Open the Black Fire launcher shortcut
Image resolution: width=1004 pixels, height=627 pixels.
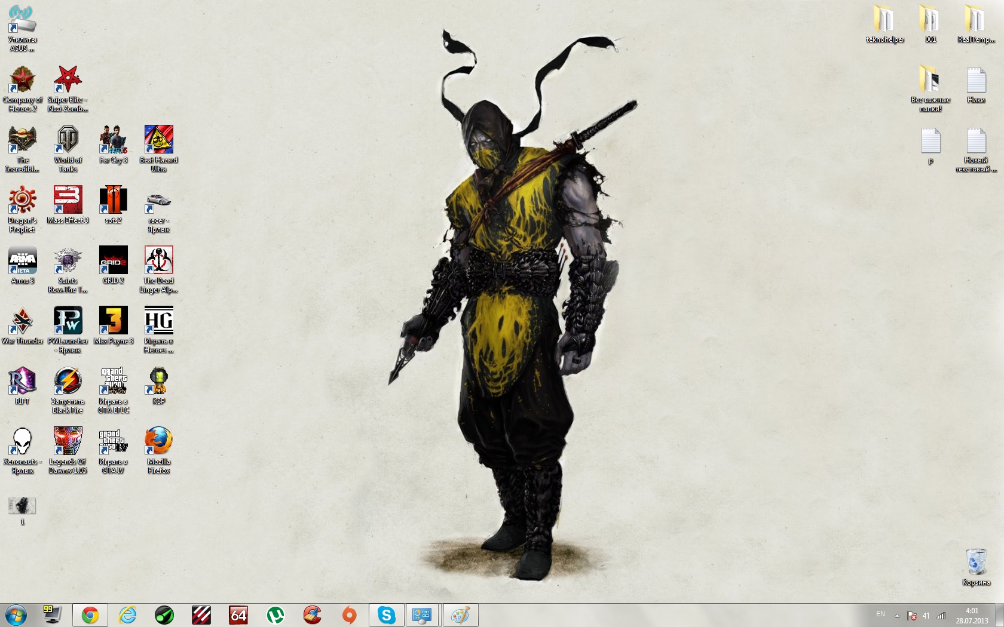68,391
